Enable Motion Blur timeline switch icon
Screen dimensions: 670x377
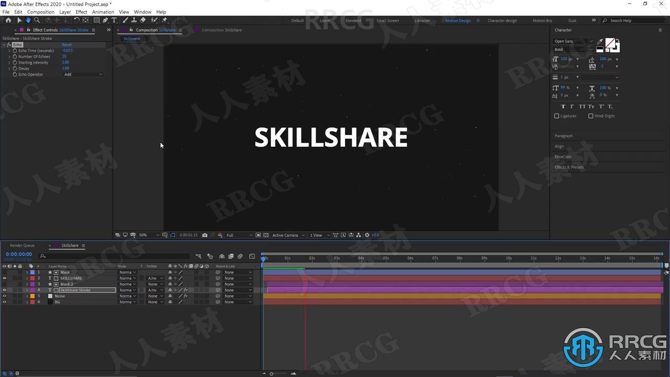(240, 257)
